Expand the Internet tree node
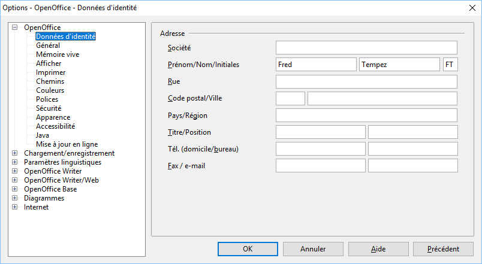 click(x=15, y=207)
